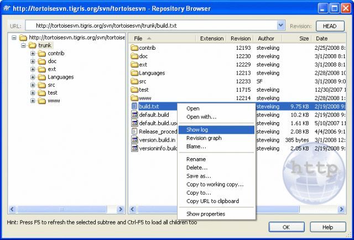Sort by the File column header
Viewport: 354px width, 240px height.
[x=162, y=39]
